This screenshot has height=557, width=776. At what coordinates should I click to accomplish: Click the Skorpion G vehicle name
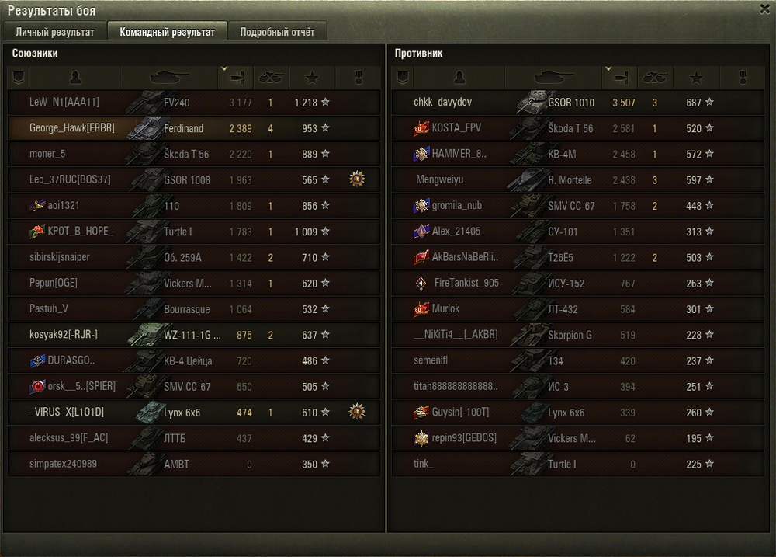click(x=570, y=335)
